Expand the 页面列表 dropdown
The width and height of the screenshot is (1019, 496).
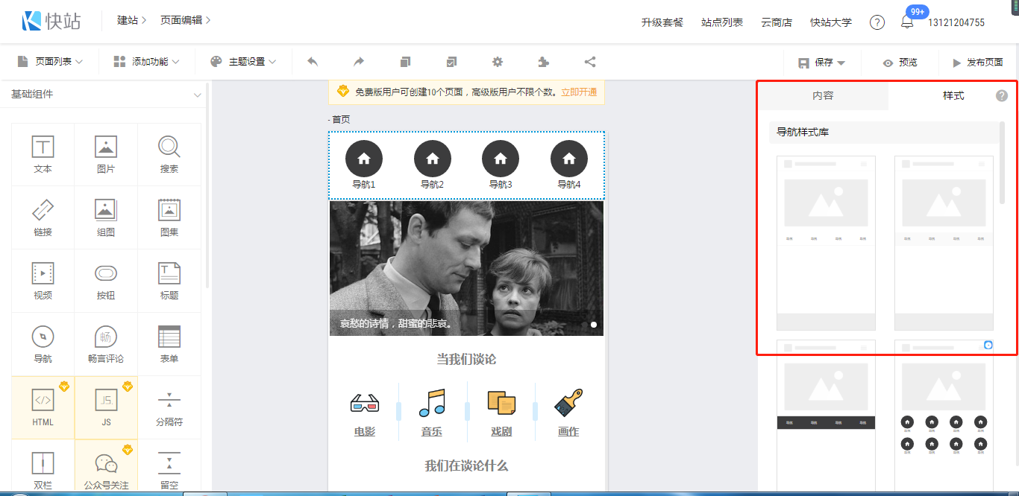coord(49,62)
